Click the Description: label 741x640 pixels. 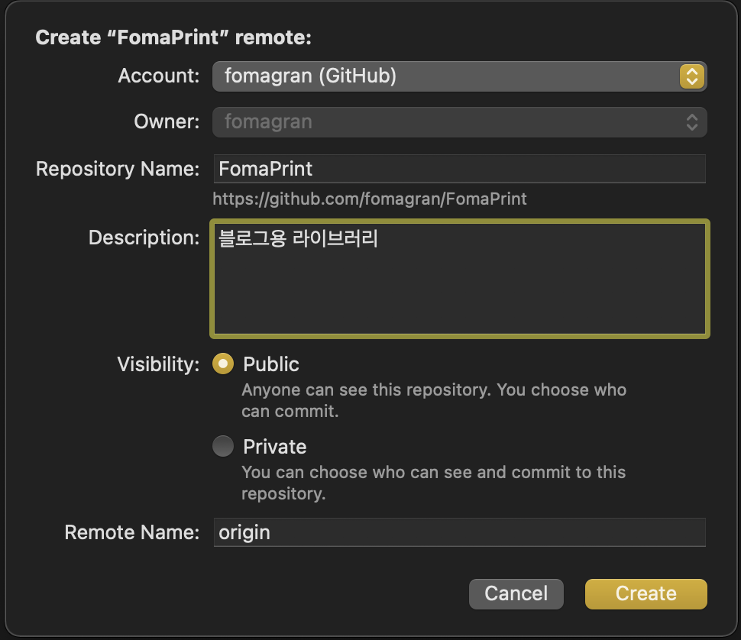coord(144,238)
